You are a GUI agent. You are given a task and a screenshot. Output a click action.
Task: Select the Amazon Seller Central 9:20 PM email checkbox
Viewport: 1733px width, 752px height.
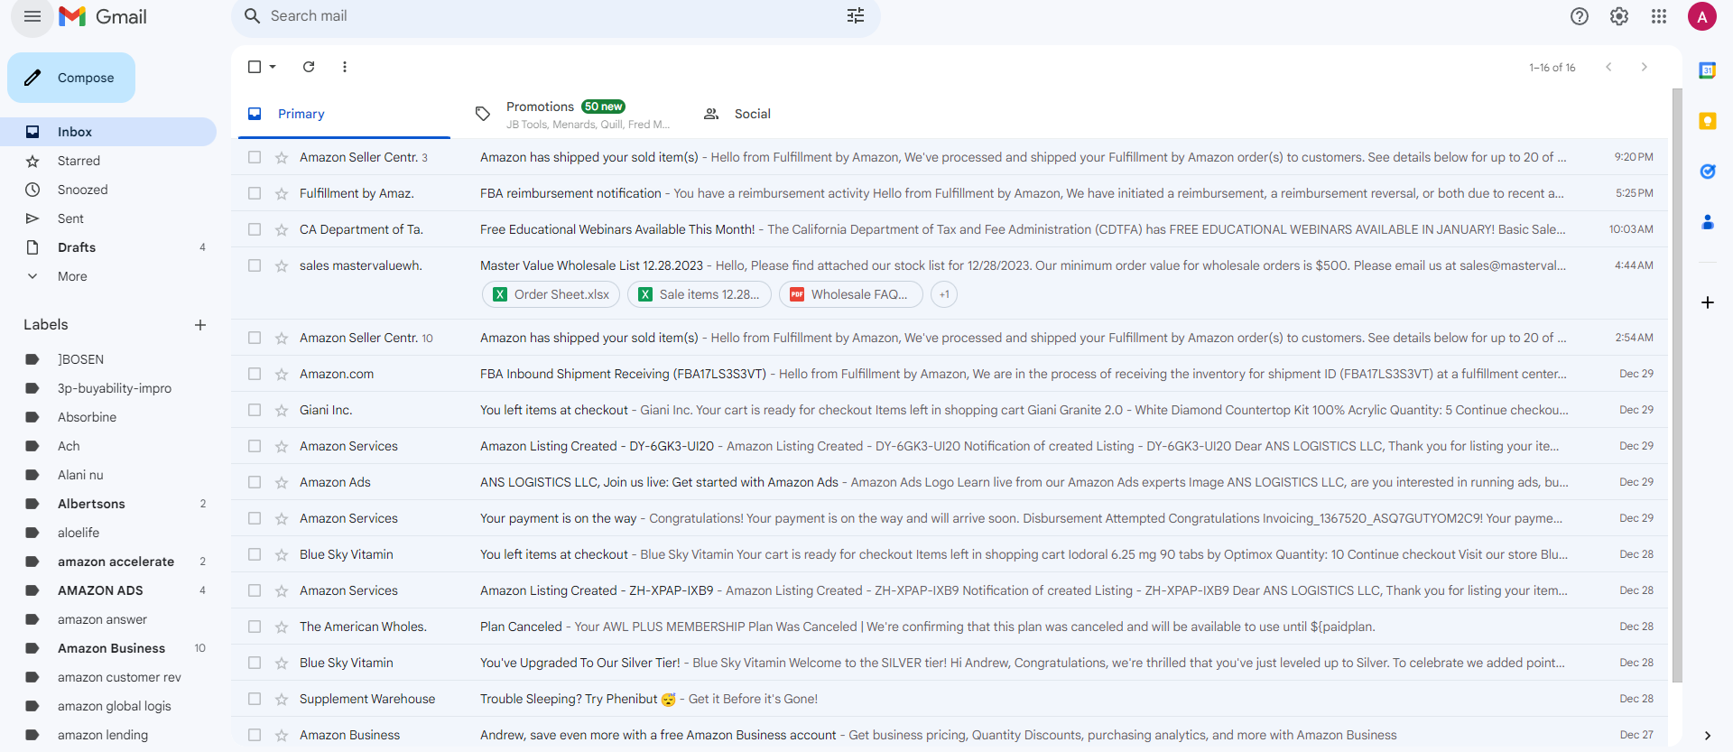pyautogui.click(x=255, y=157)
